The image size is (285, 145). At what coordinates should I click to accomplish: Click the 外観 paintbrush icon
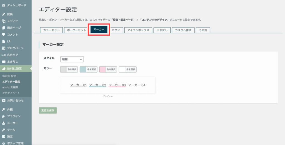pyautogui.click(x=3, y=110)
